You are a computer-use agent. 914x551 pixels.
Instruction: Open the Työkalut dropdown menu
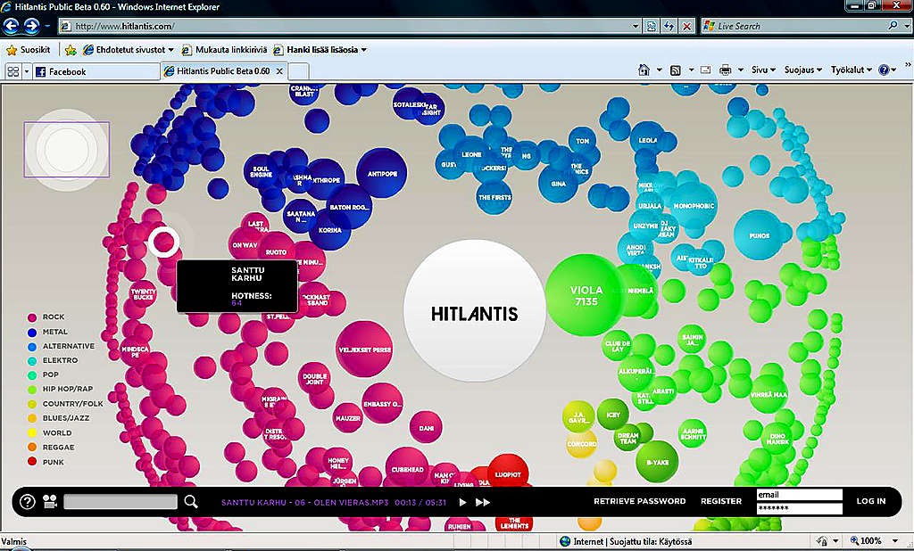(851, 70)
